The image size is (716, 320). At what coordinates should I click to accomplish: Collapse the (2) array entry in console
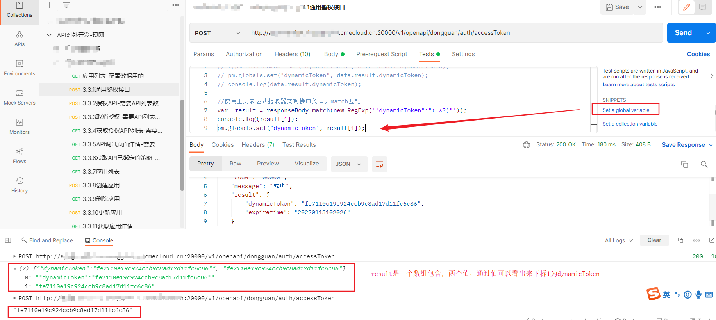[15, 268]
